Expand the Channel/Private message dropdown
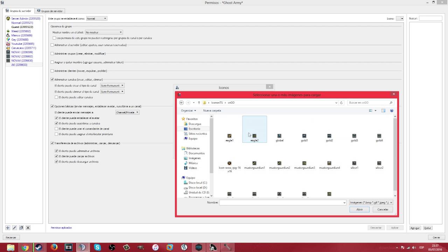448x252 pixels. click(x=127, y=112)
